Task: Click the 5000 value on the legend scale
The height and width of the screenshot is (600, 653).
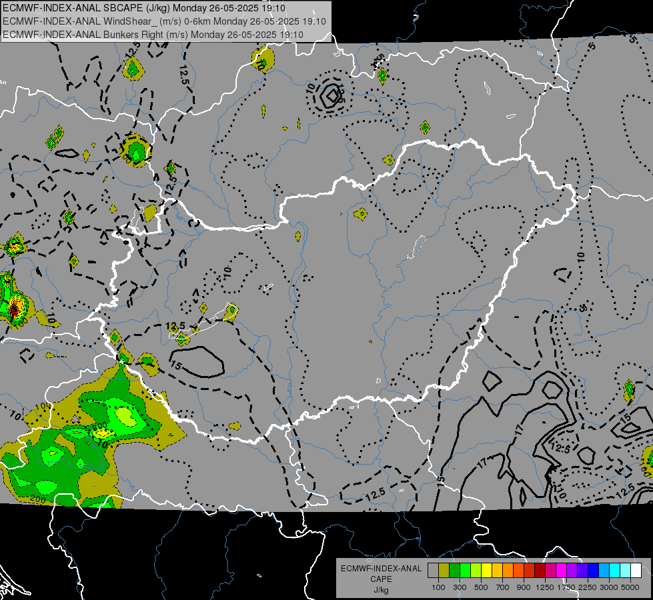Action: [x=630, y=587]
